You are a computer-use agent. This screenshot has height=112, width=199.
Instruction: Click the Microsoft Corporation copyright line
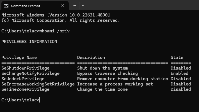coord(61,20)
